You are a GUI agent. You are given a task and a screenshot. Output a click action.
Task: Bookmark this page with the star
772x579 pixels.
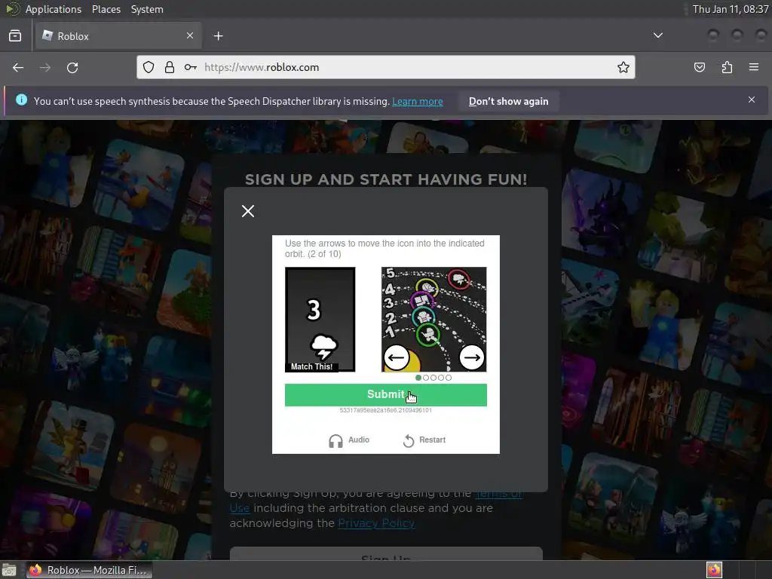click(623, 67)
